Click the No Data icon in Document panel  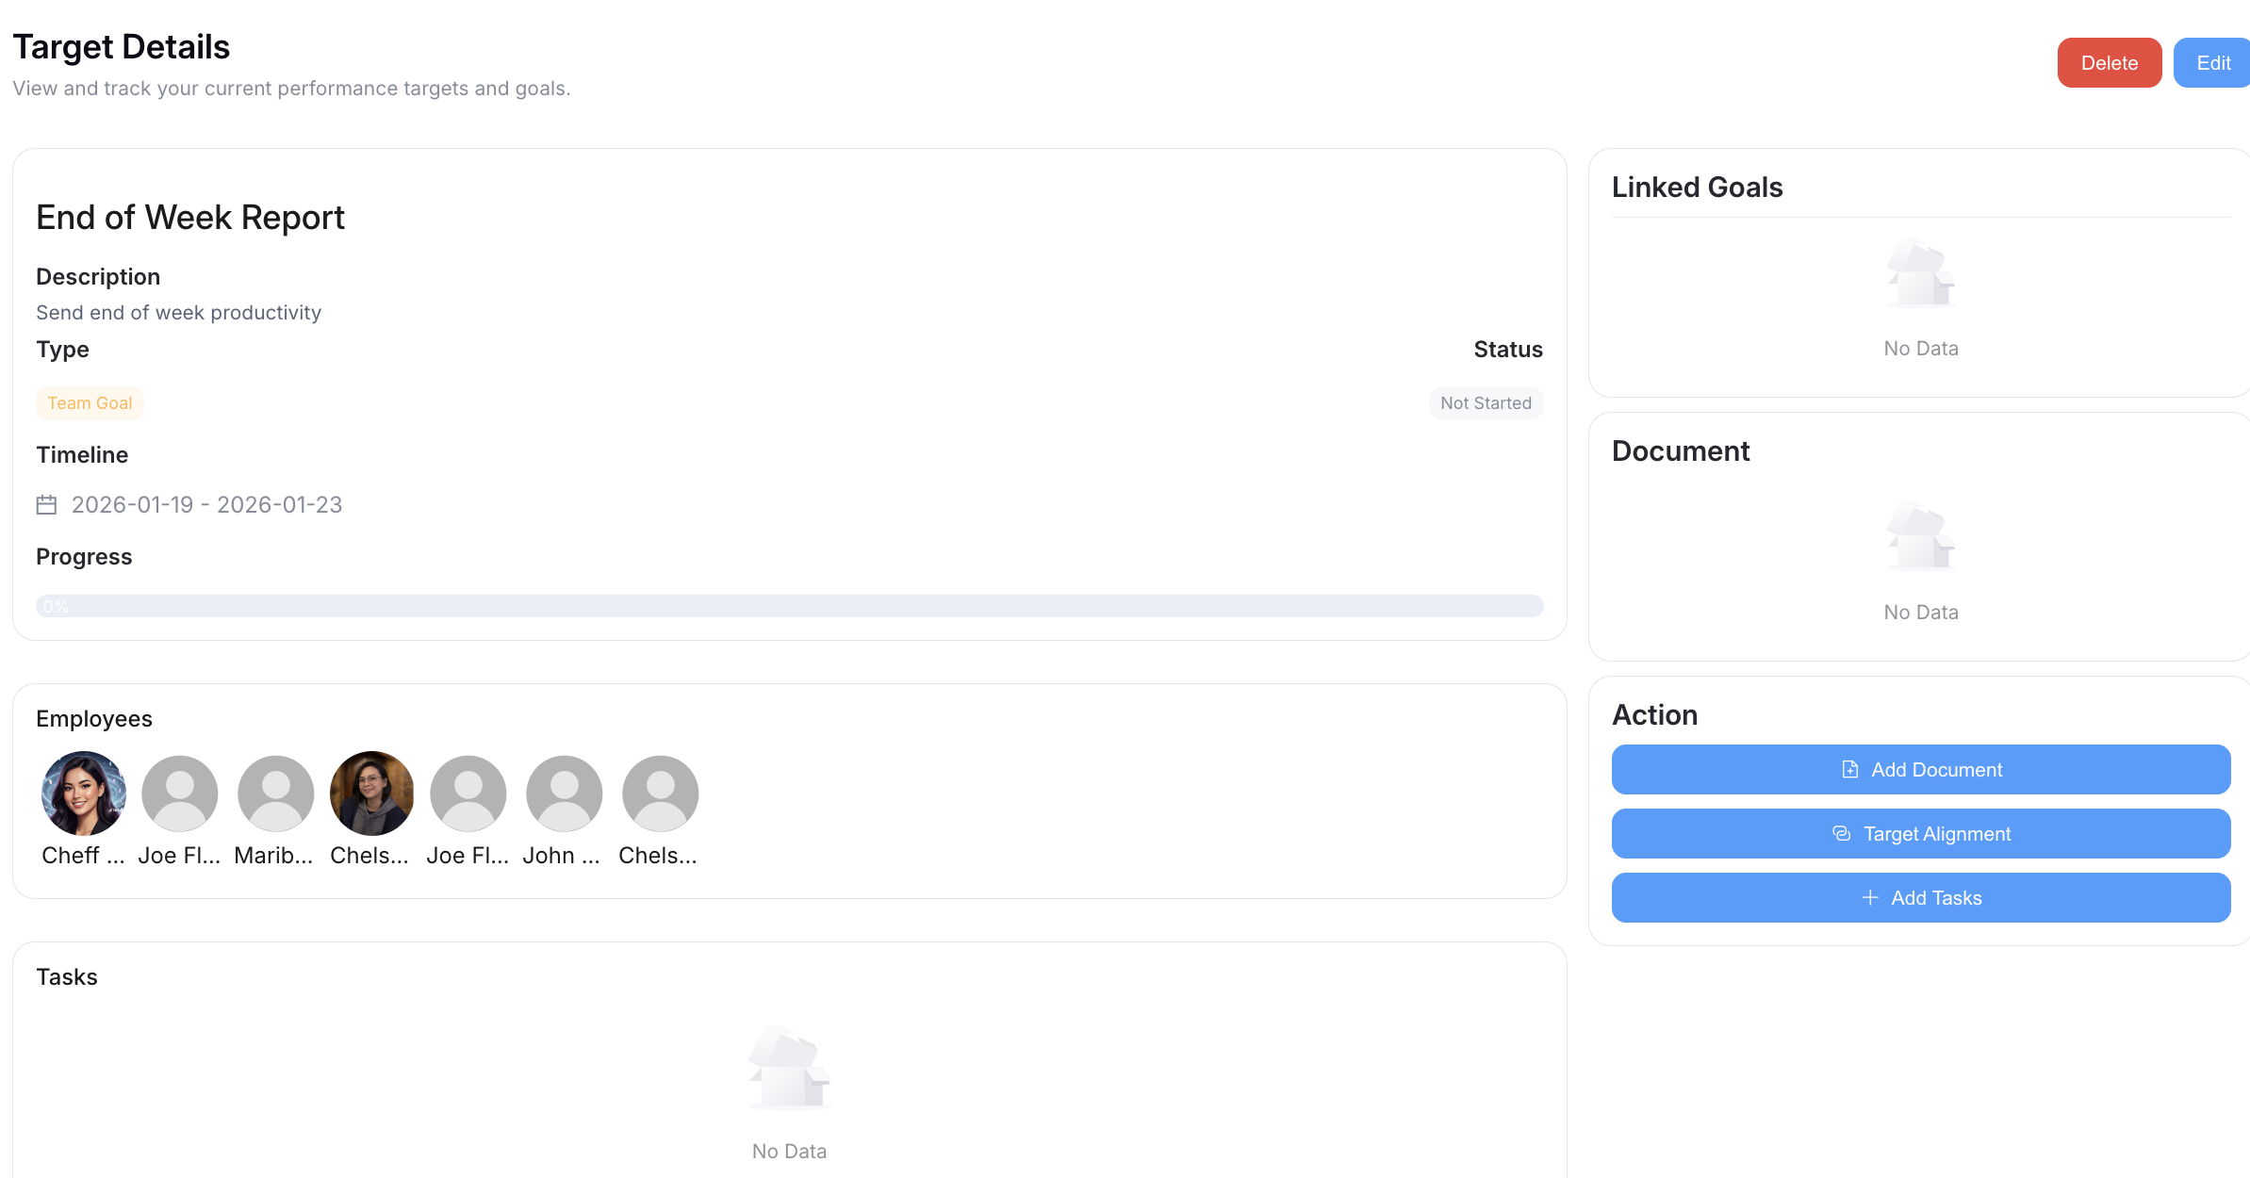point(1920,538)
